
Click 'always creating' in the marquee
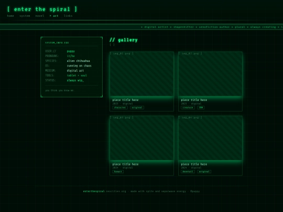[263, 27]
